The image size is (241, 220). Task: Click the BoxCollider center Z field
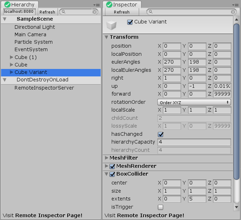coord(222,183)
